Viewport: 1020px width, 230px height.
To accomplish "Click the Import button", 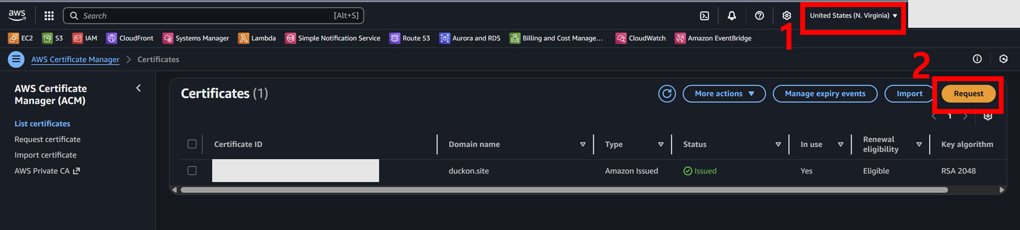I will click(910, 94).
